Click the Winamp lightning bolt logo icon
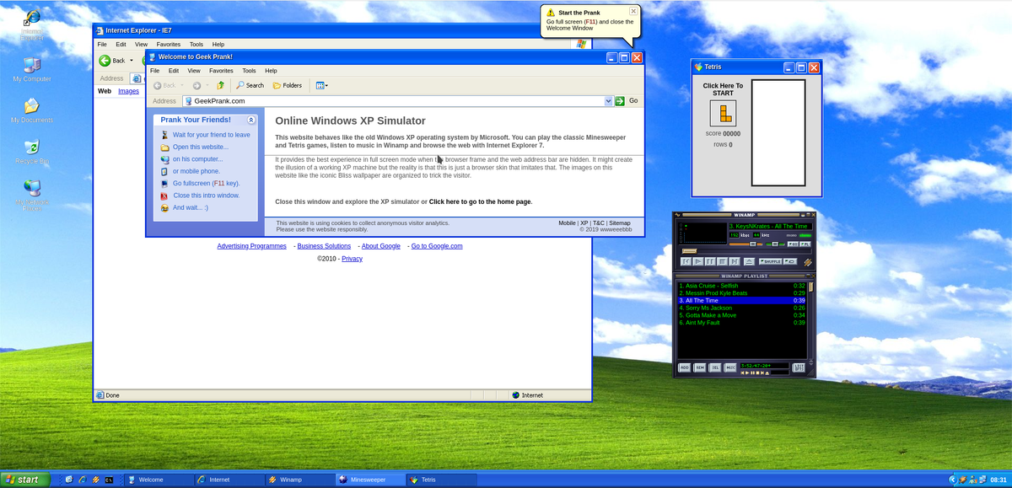 tap(808, 262)
